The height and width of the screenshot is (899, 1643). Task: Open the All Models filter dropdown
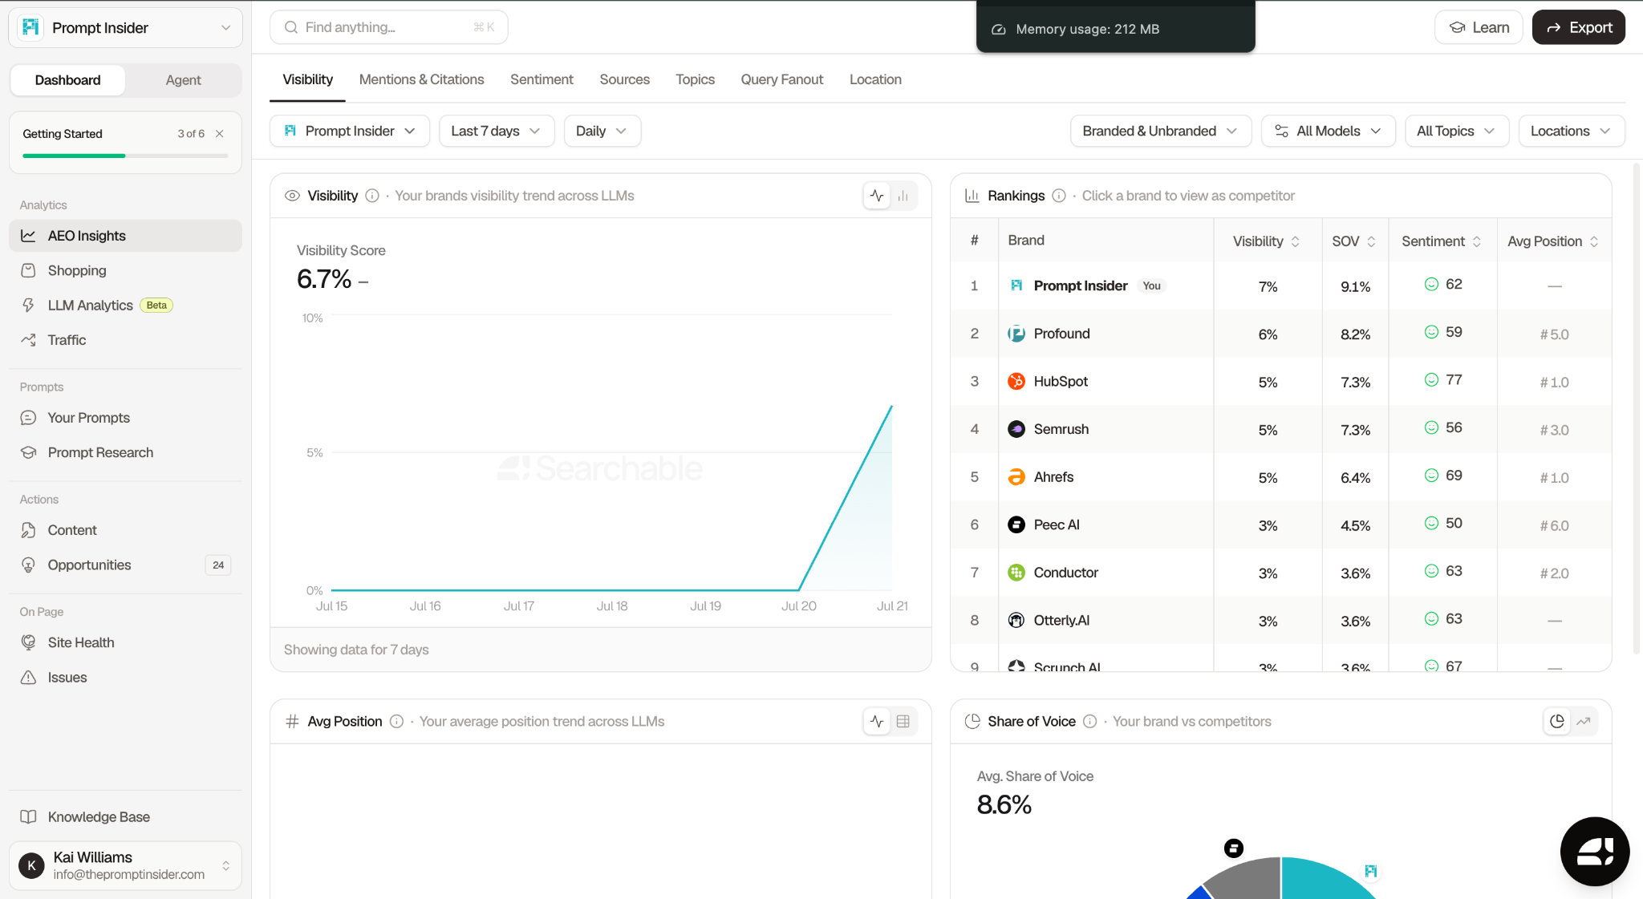[1328, 131]
